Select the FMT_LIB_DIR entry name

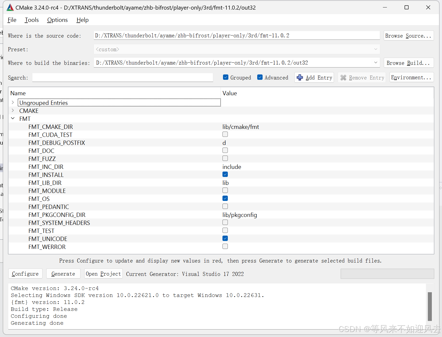(45, 183)
